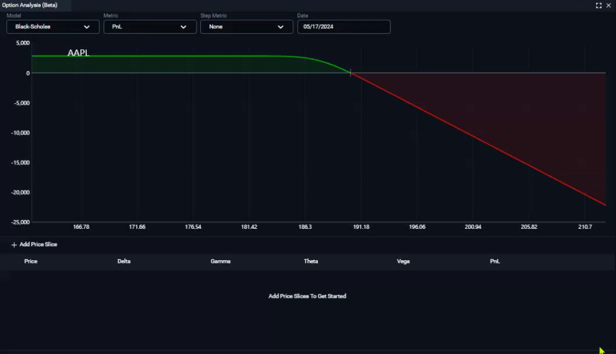616x354 pixels.
Task: Select the Option Analysis (Beta) tab
Action: click(x=30, y=5)
